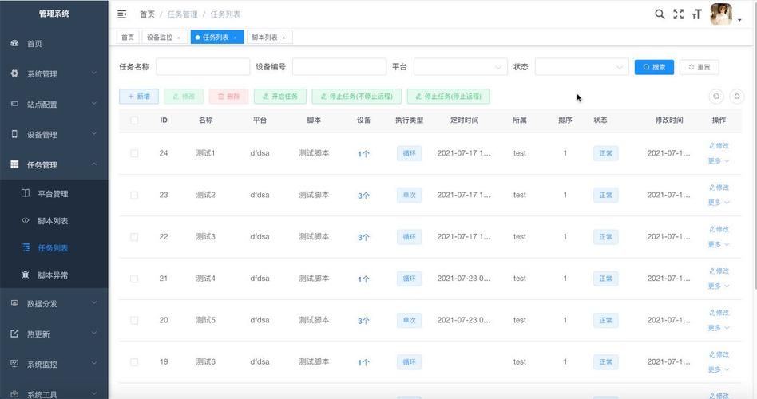Open 平台管理 in the sidebar

tap(54, 193)
